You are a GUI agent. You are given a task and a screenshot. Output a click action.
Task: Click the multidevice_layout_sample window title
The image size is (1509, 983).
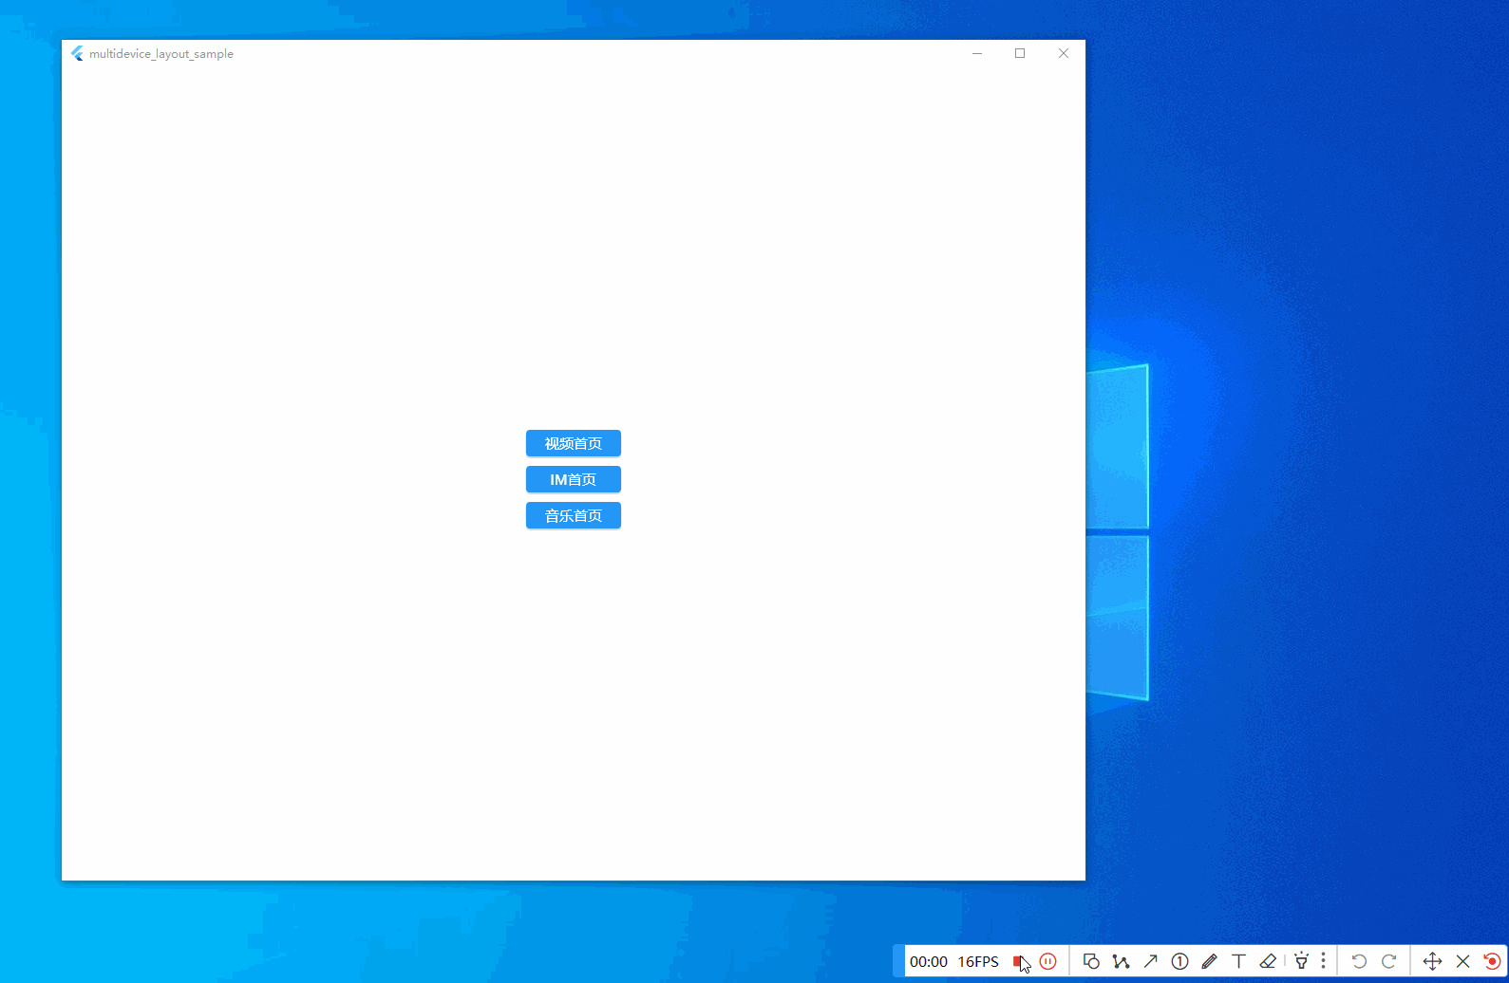161,54
